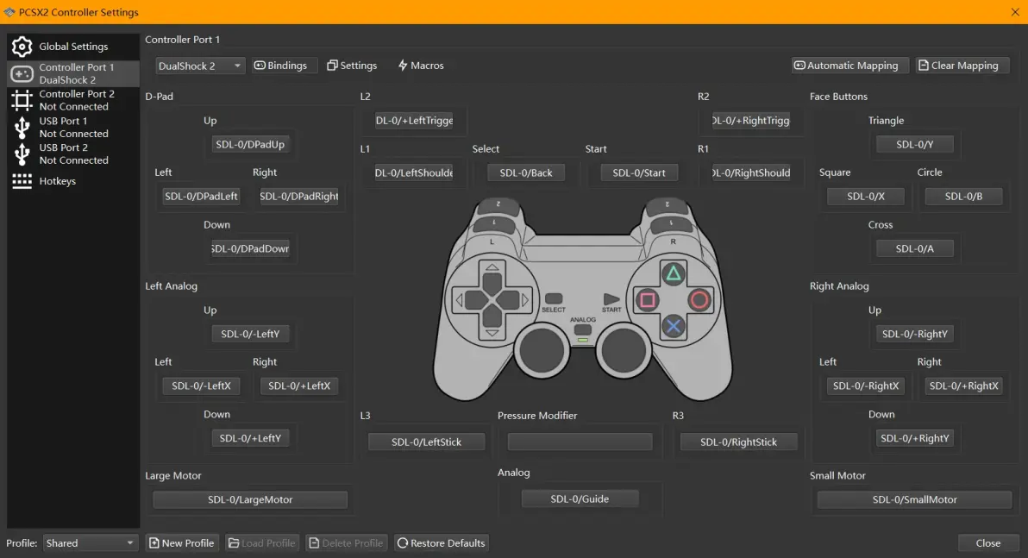Open the DualShock 2 controller type dropdown
Screen dimensions: 1028x558
(x=200, y=66)
